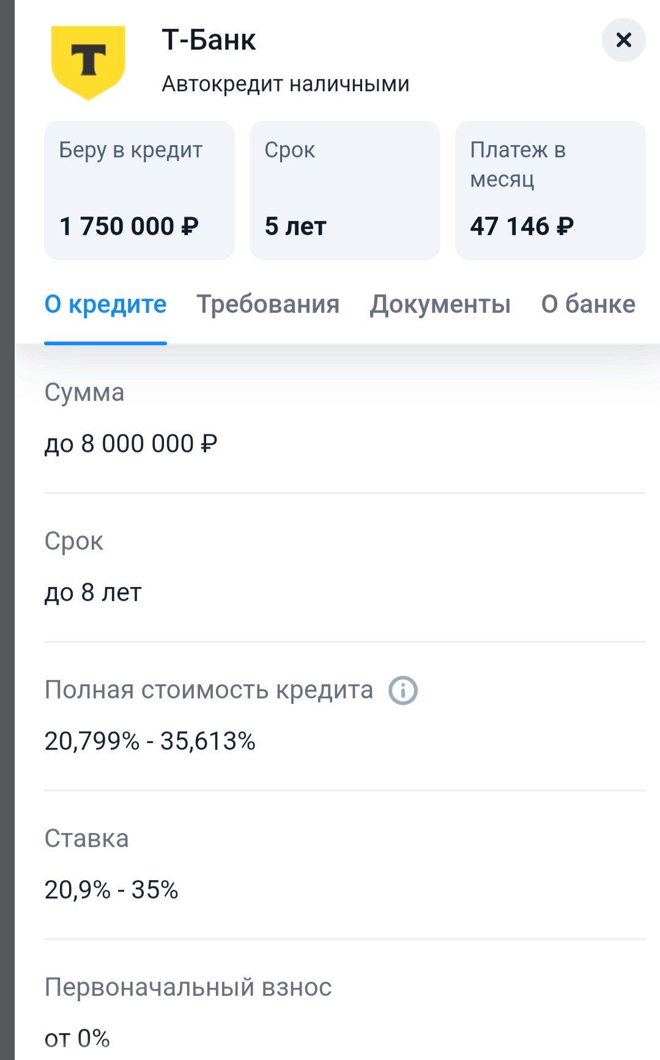This screenshot has width=660, height=1060.
Task: Click the Т-Банк title heading
Action: click(x=209, y=40)
